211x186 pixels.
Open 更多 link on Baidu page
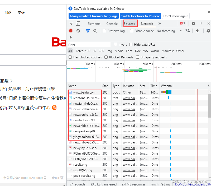(21, 12)
